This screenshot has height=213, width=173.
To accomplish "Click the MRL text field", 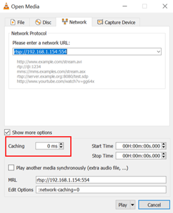I will tap(101, 180).
